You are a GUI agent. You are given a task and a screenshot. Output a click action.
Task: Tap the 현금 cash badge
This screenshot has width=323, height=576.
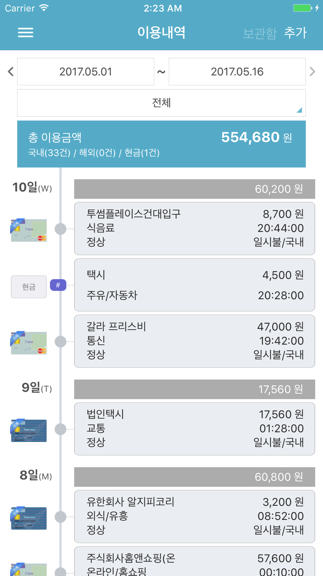click(29, 287)
